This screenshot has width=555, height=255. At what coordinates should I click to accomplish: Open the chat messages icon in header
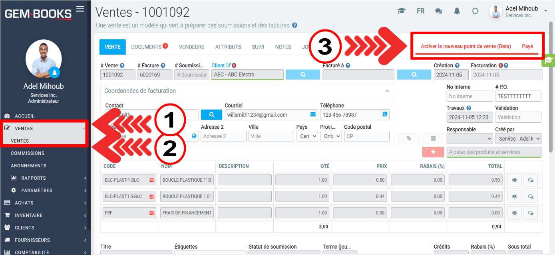coord(438,11)
